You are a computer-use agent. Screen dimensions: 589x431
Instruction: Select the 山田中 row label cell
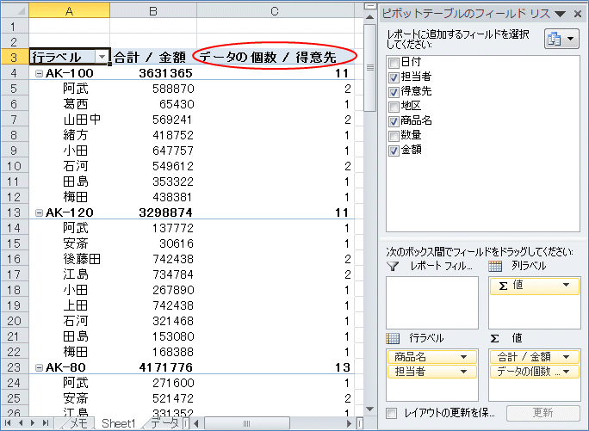point(70,120)
